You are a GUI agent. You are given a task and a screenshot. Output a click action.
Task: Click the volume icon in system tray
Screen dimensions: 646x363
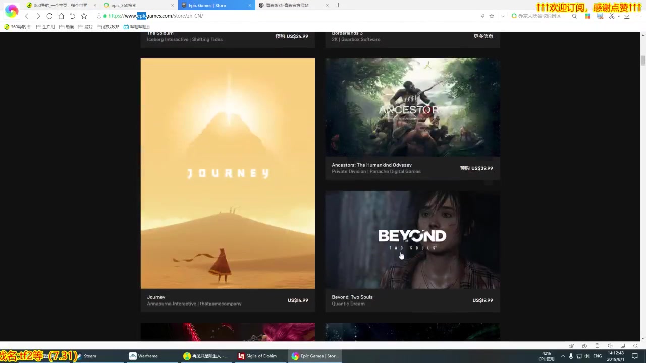coord(587,356)
